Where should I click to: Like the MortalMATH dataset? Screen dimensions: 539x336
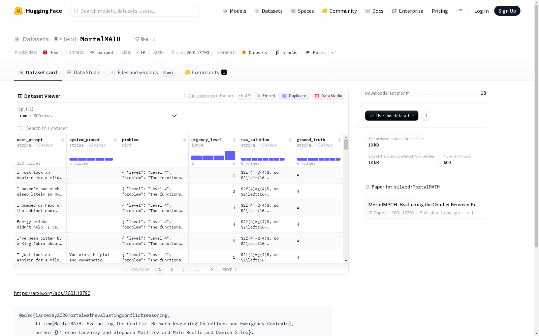click(141, 39)
